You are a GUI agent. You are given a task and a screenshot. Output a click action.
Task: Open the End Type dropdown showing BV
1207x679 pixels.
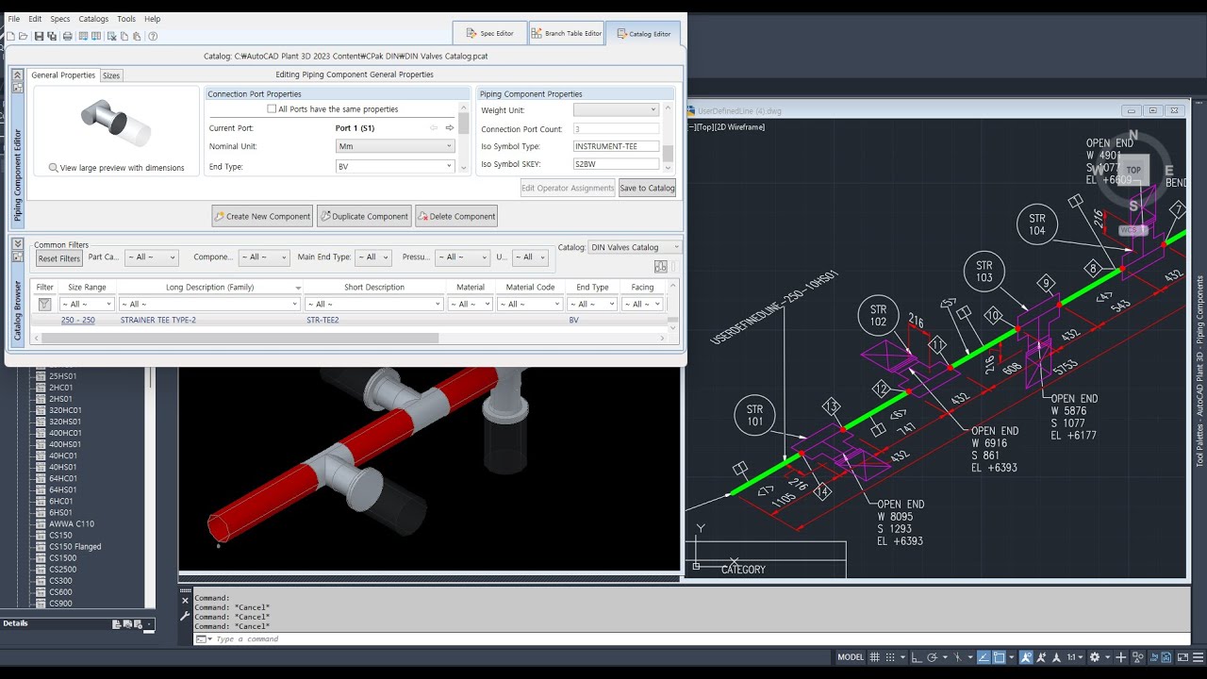click(x=395, y=166)
